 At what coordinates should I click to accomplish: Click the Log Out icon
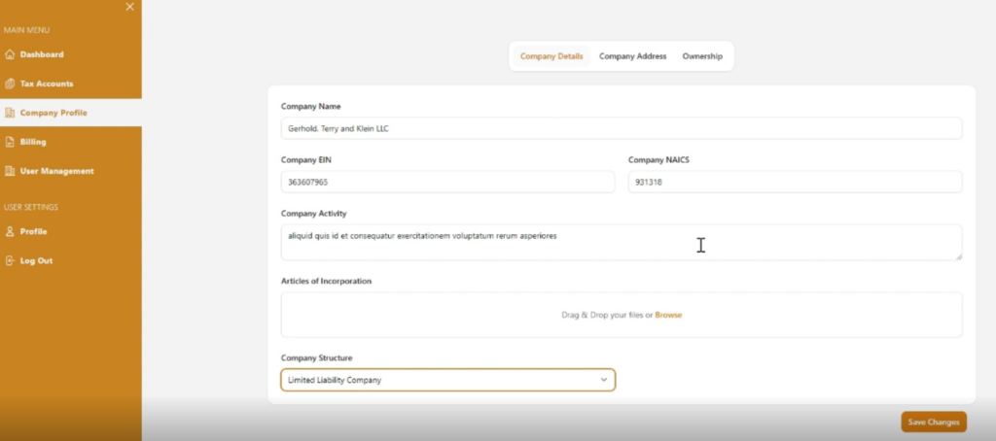[x=10, y=260]
